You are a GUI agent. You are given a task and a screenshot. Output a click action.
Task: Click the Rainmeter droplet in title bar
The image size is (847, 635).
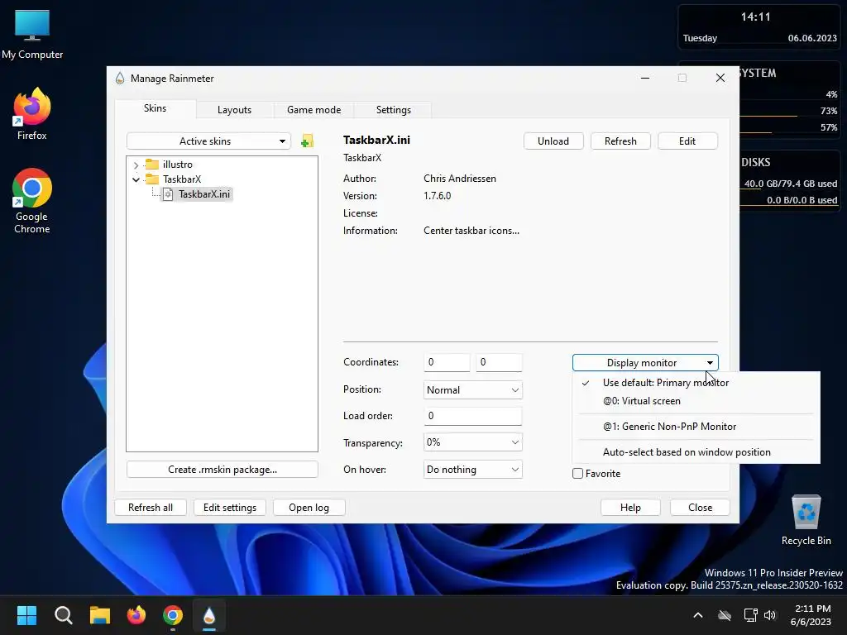coord(120,79)
